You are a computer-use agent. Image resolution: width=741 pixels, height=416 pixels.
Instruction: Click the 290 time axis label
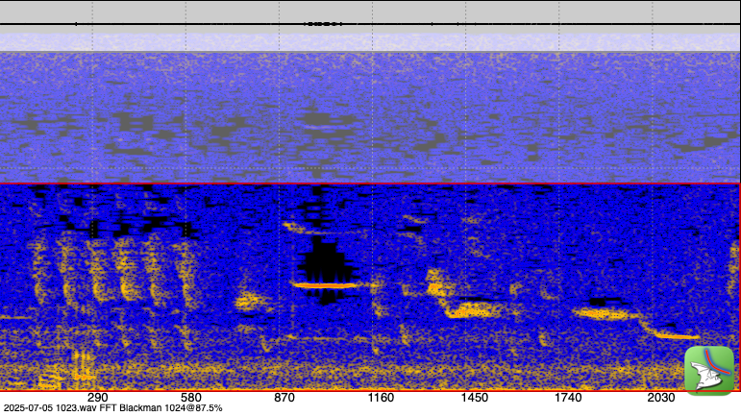[96, 398]
